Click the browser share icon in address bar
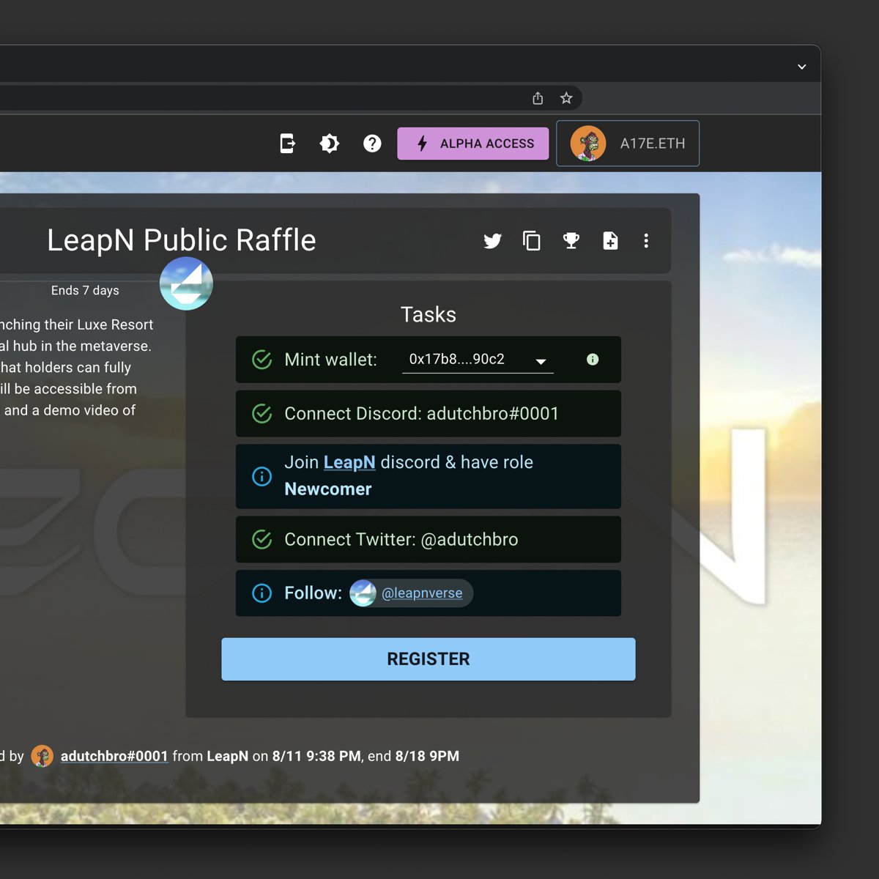This screenshot has width=879, height=879. pyautogui.click(x=538, y=98)
